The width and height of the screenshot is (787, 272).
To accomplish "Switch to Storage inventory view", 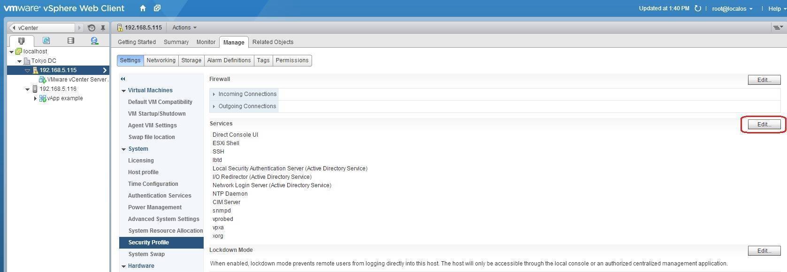I will 71,41.
